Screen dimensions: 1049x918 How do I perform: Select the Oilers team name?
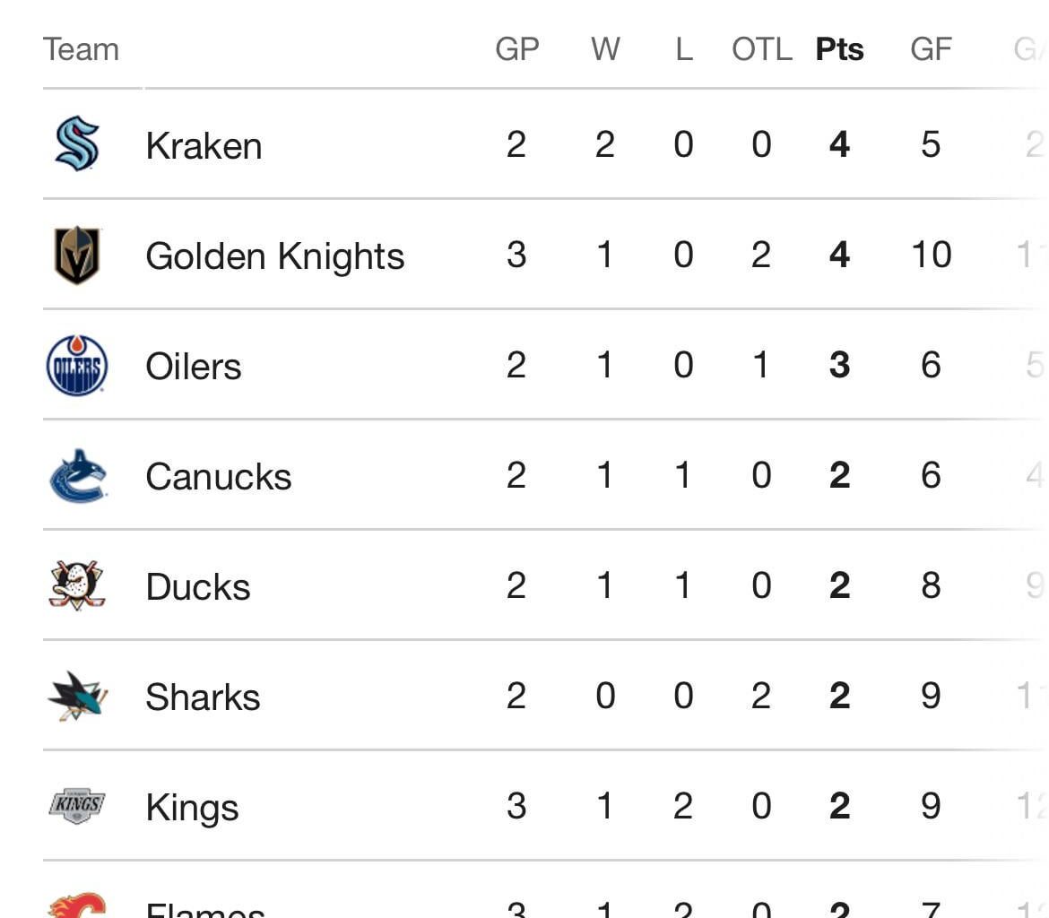[193, 367]
